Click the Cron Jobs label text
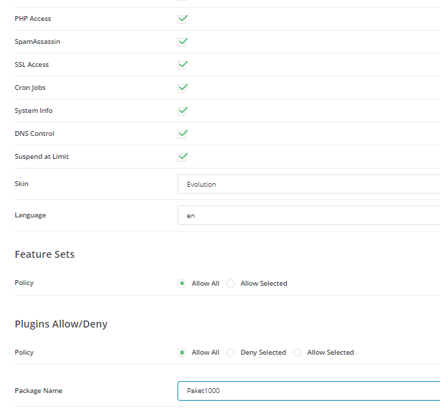Viewport: 440px width, 416px height. [30, 88]
